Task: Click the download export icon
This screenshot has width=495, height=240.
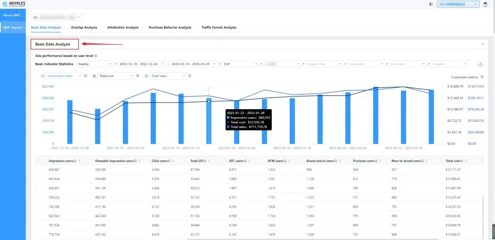Action: click(x=480, y=64)
